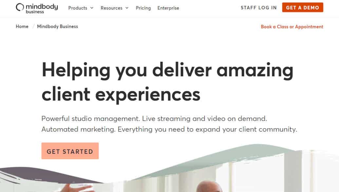The width and height of the screenshot is (339, 192).
Task: Click the GET A DEMO button
Action: (302, 8)
